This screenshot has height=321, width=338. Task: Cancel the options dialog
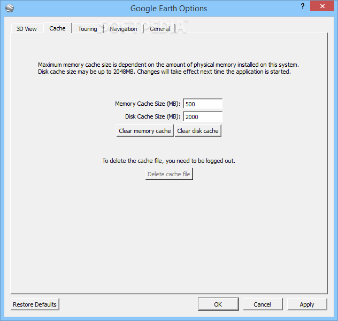[263, 304]
